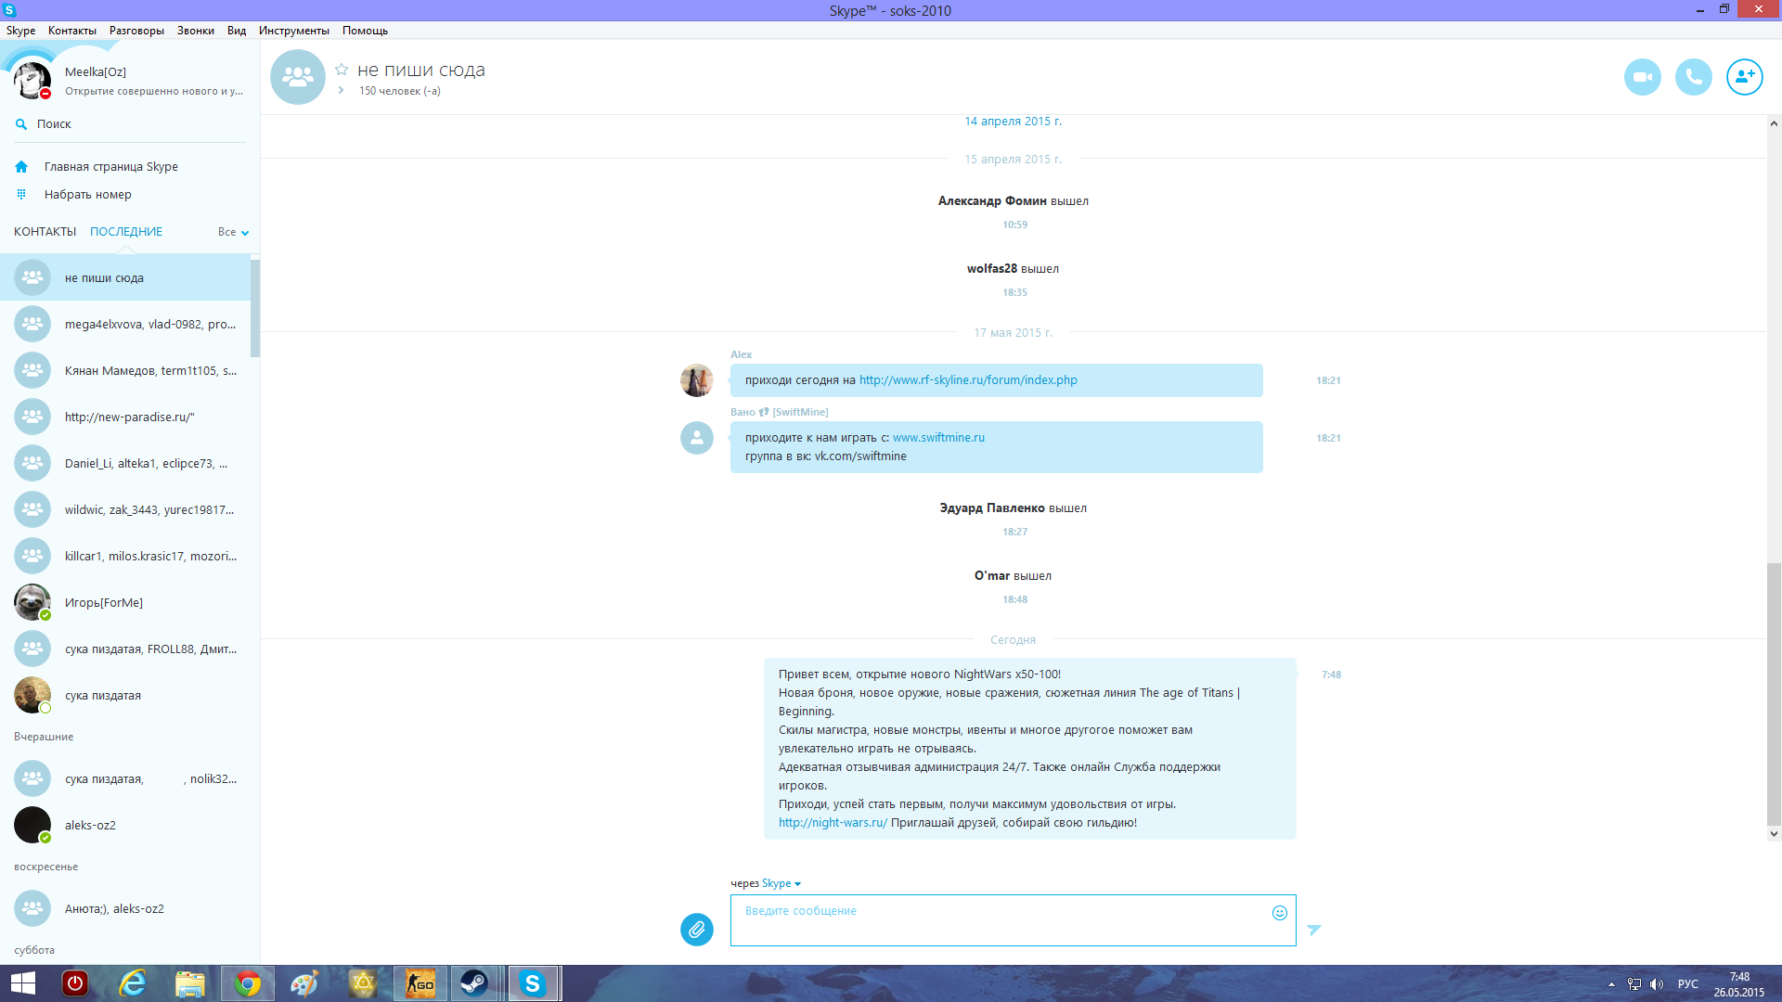Expand the 150 participants list chevron
The image size is (1782, 1002).
pos(342,90)
